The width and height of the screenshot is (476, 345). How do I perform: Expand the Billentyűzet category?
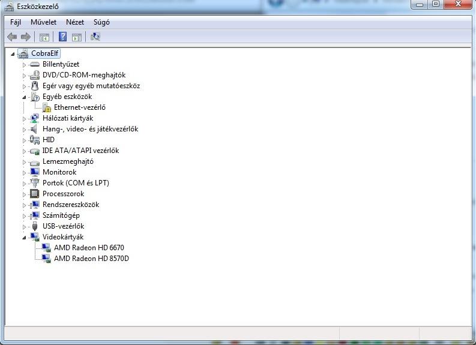coord(24,65)
